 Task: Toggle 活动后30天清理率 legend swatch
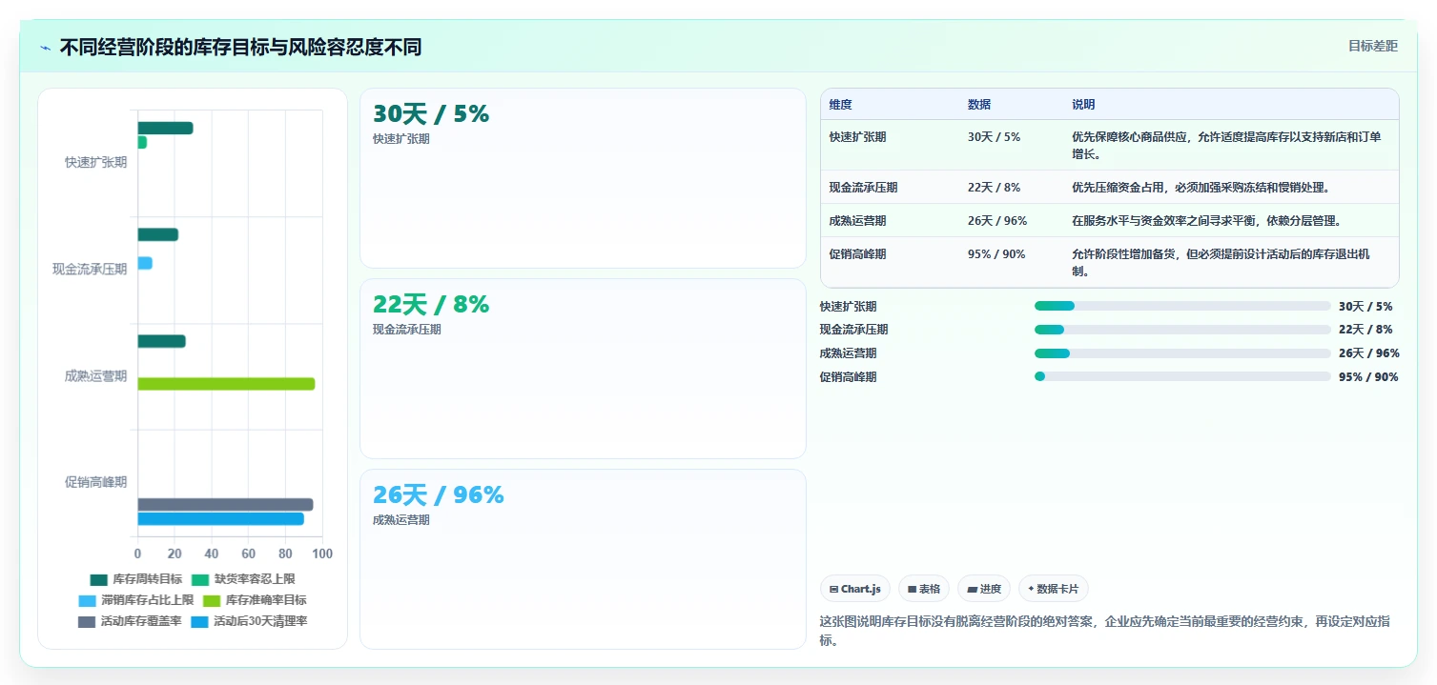199,621
